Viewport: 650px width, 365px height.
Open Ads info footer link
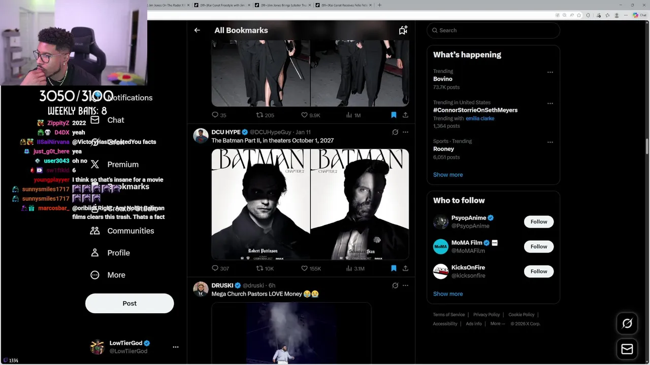tap(474, 324)
